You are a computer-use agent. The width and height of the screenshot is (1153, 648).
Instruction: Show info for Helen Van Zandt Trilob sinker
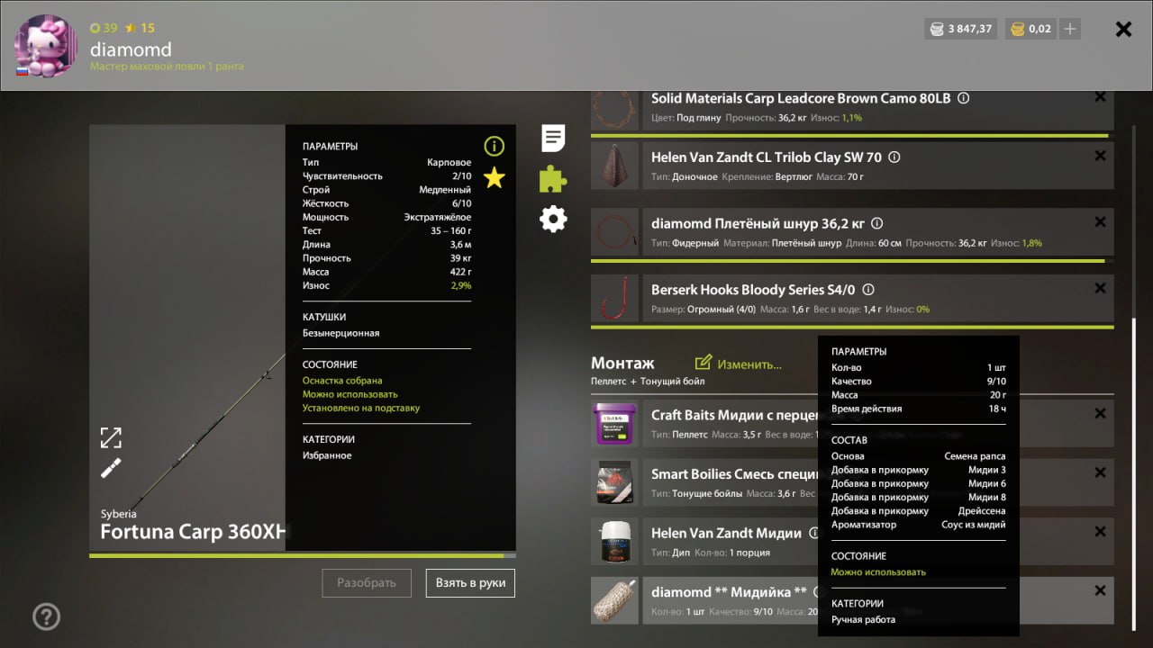894,157
